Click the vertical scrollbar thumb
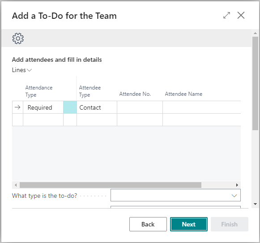 click(255, 83)
